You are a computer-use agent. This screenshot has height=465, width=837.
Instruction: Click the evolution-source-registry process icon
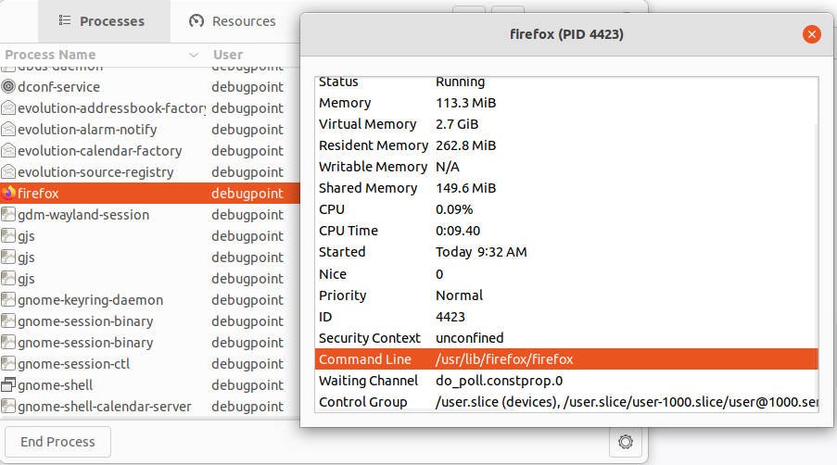[8, 171]
